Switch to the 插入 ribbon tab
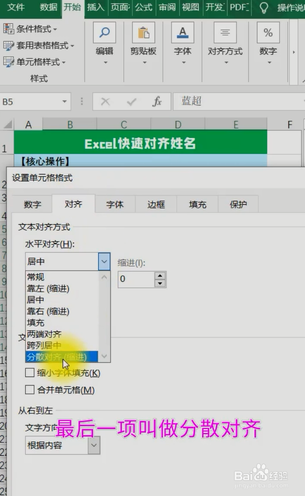The height and width of the screenshot is (496, 305). coord(96,7)
